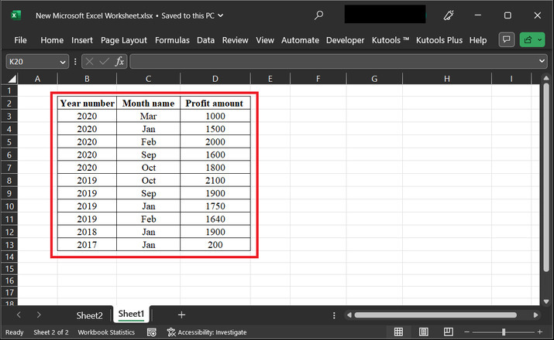This screenshot has height=340, width=554.
Task: Open the Help tab
Action: point(478,40)
